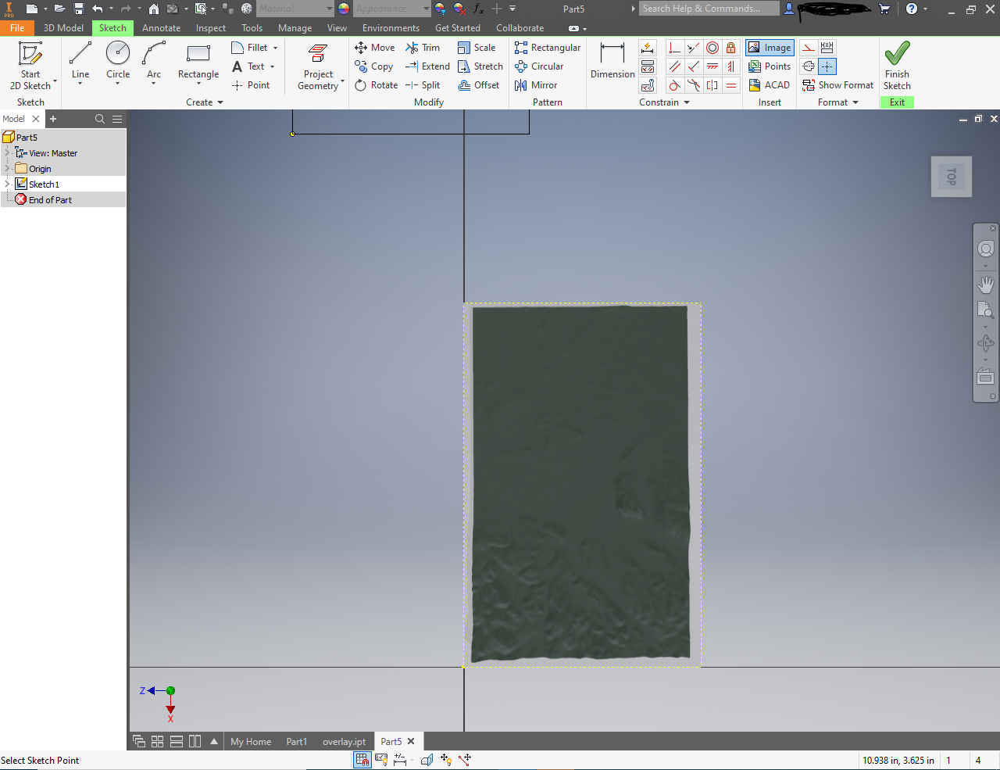
Task: Apply the Equal constraint
Action: coord(731,85)
